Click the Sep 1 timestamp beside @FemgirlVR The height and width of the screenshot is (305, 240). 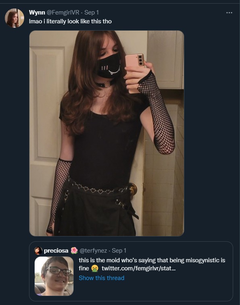[92, 12]
